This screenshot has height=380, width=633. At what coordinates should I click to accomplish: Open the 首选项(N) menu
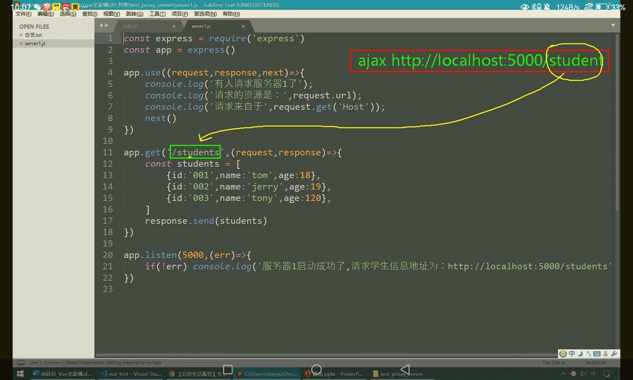click(x=205, y=14)
